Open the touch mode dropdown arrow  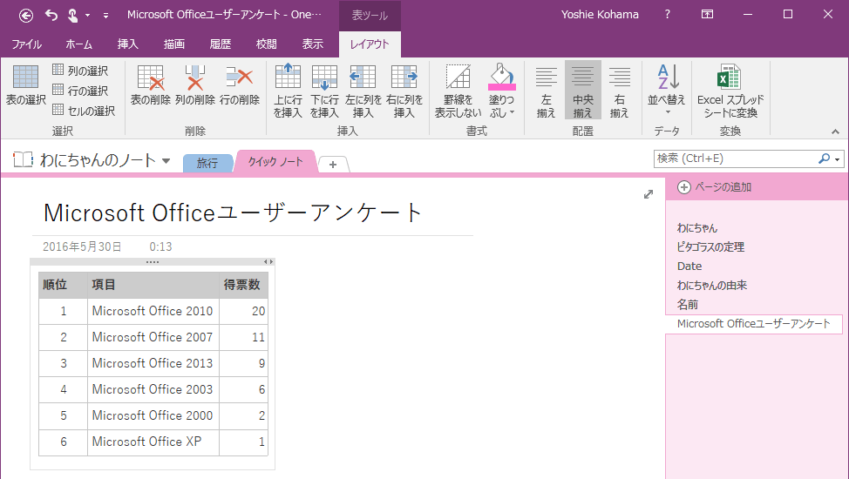[x=87, y=16]
